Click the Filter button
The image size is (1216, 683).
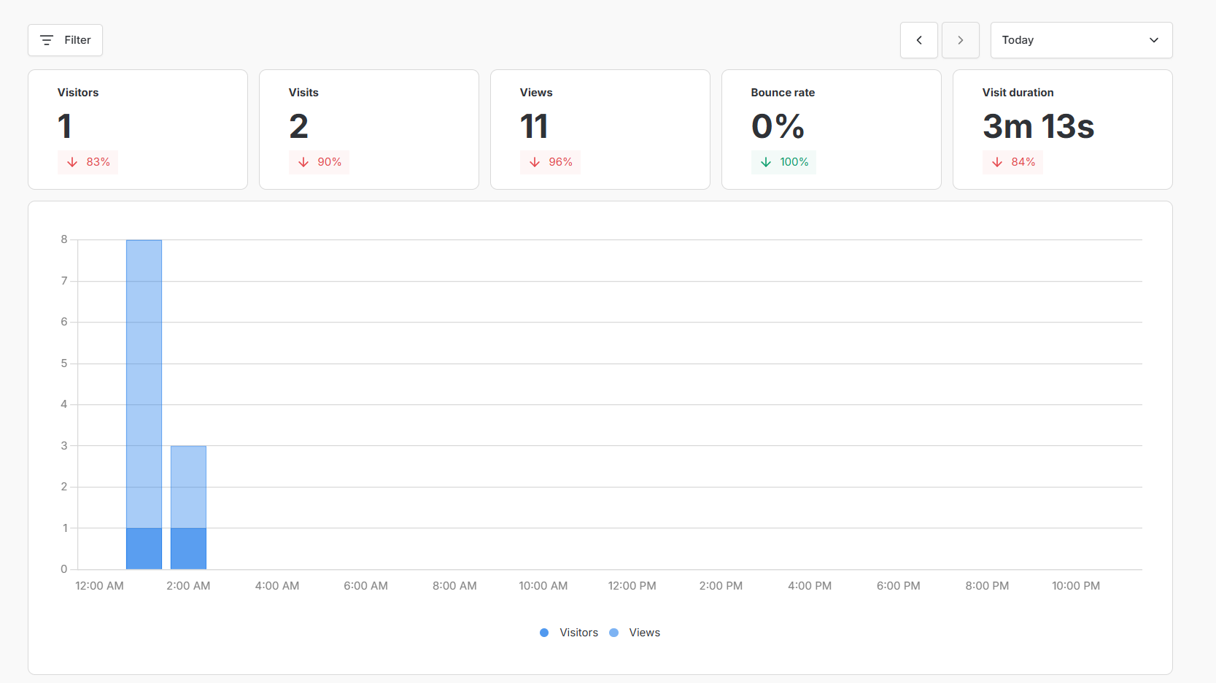65,40
